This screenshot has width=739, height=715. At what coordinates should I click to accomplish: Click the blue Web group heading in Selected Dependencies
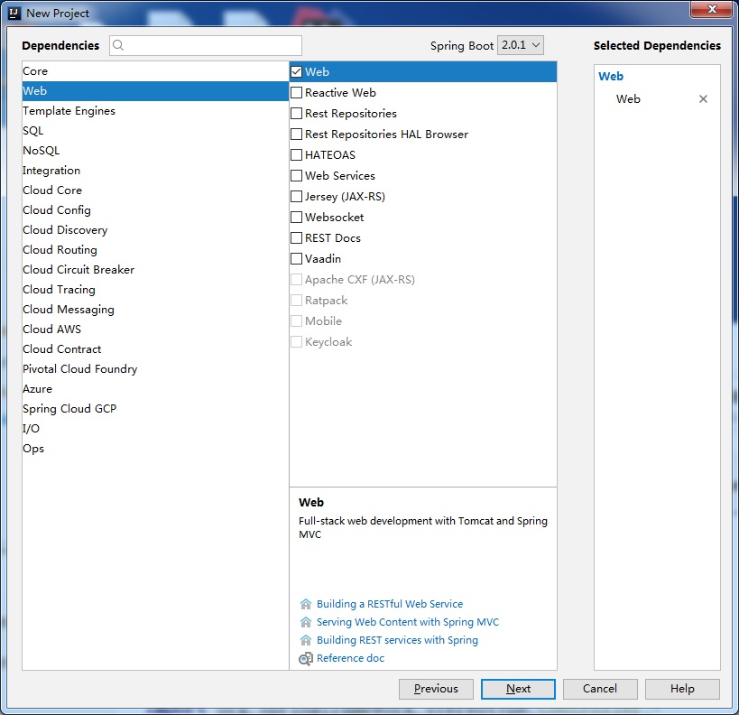click(611, 77)
